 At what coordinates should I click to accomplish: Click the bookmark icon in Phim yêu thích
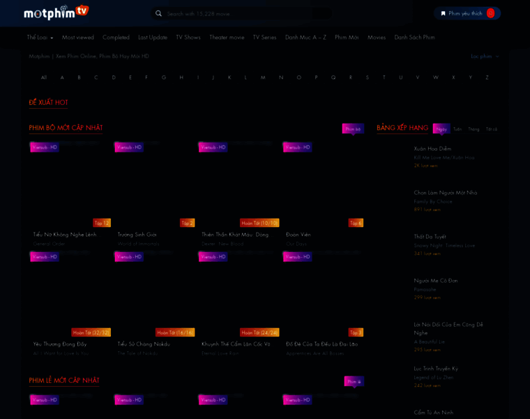(x=443, y=13)
